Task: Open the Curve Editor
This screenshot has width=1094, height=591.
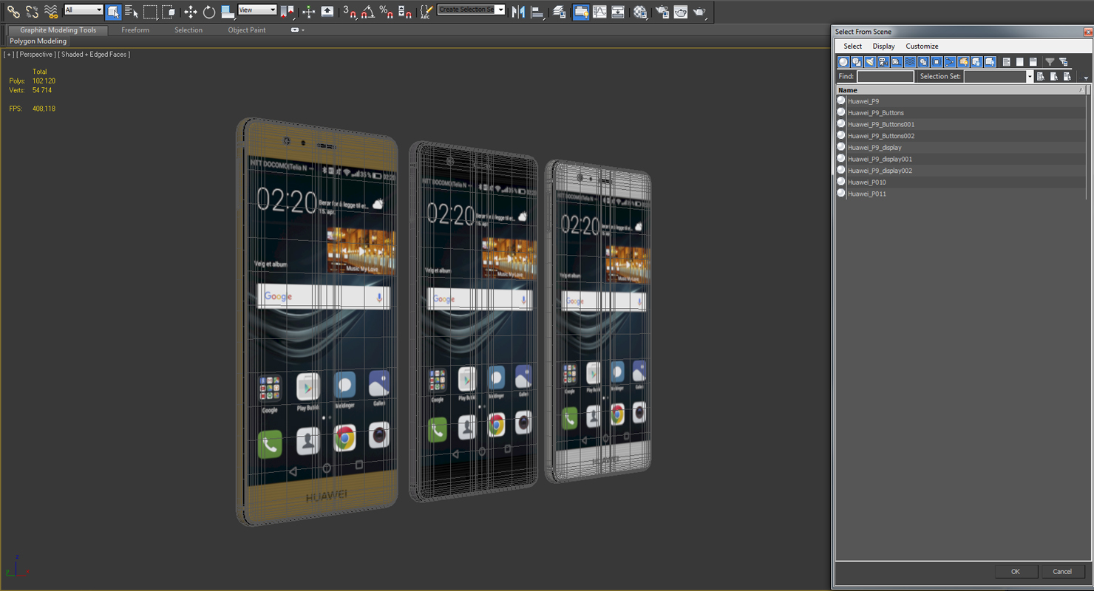Action: pos(599,11)
